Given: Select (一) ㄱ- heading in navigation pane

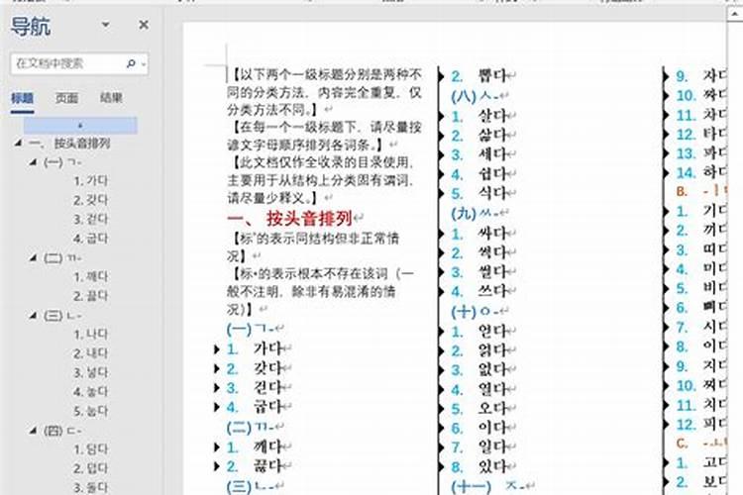Looking at the screenshot, I should 62,162.
